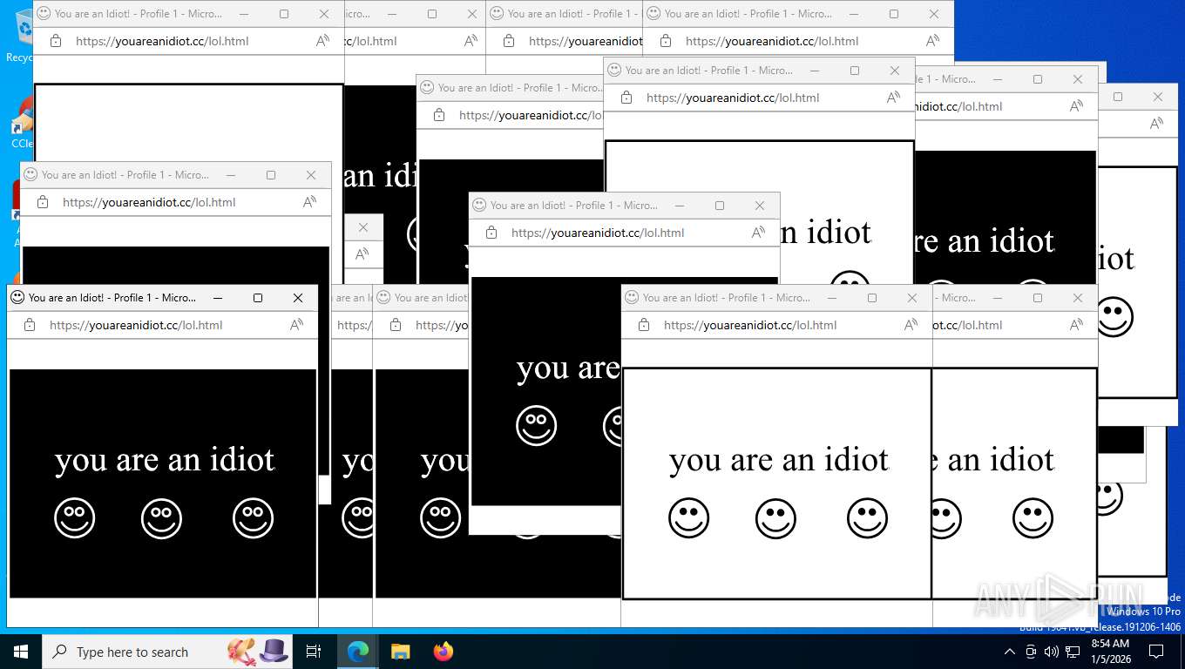Screen dimensions: 1185x669
Task: Open Microsoft Edge from the taskbar
Action: [x=357, y=652]
